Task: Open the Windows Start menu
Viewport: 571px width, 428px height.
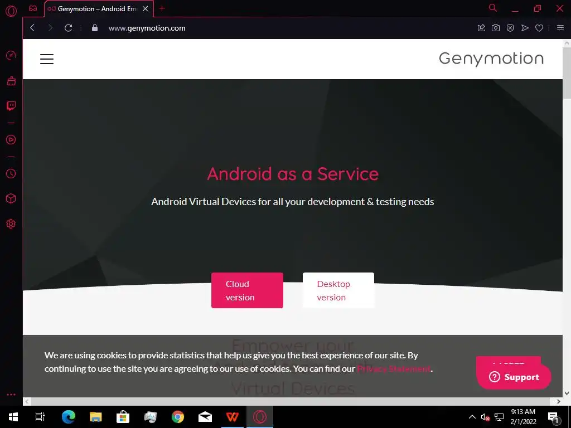Action: 13,417
